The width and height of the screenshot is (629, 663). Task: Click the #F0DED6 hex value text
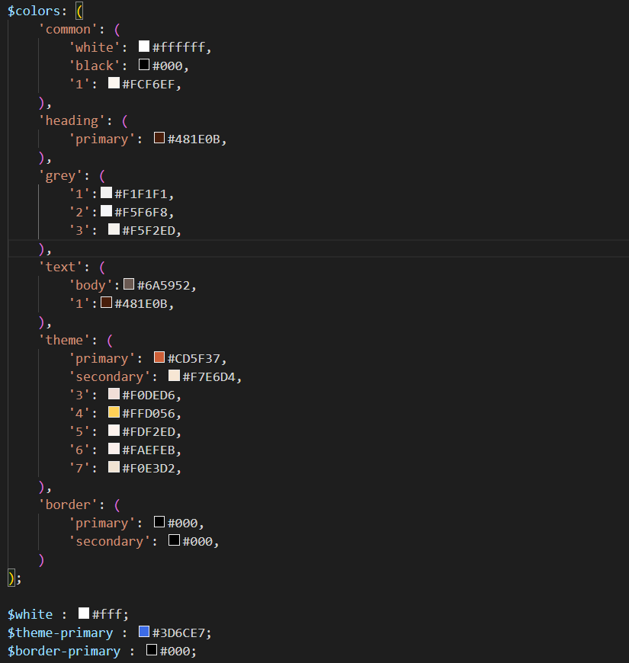point(152,395)
